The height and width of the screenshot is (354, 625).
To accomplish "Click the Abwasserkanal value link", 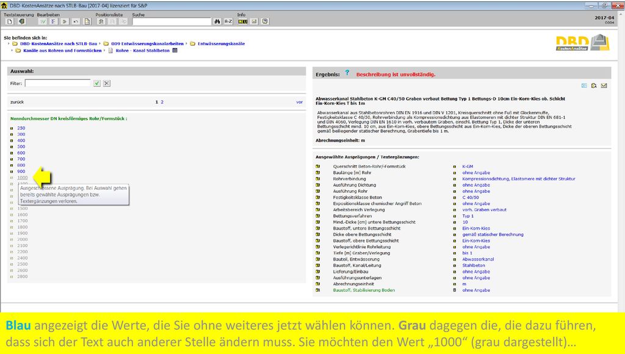I will (x=478, y=259).
